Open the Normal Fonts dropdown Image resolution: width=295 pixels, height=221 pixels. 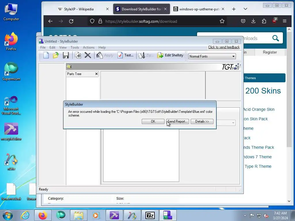pos(212,56)
